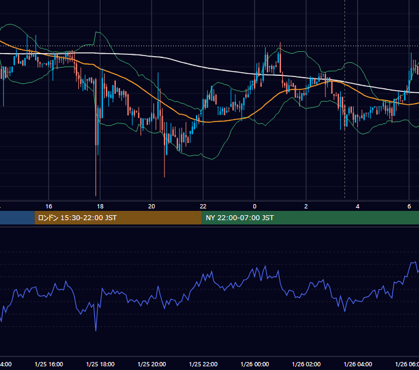Click the 2 hour label on price chart axis

click(x=306, y=207)
